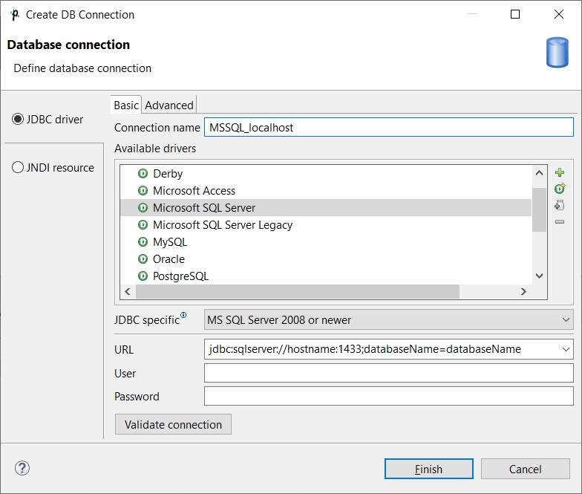
Task: Click the Oracle driver icon
Action: tap(143, 259)
